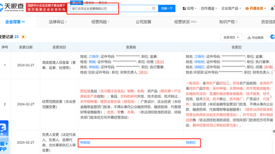Expand the 合作通道 dropdown menu
275x154 pixels.
[x=209, y=8]
